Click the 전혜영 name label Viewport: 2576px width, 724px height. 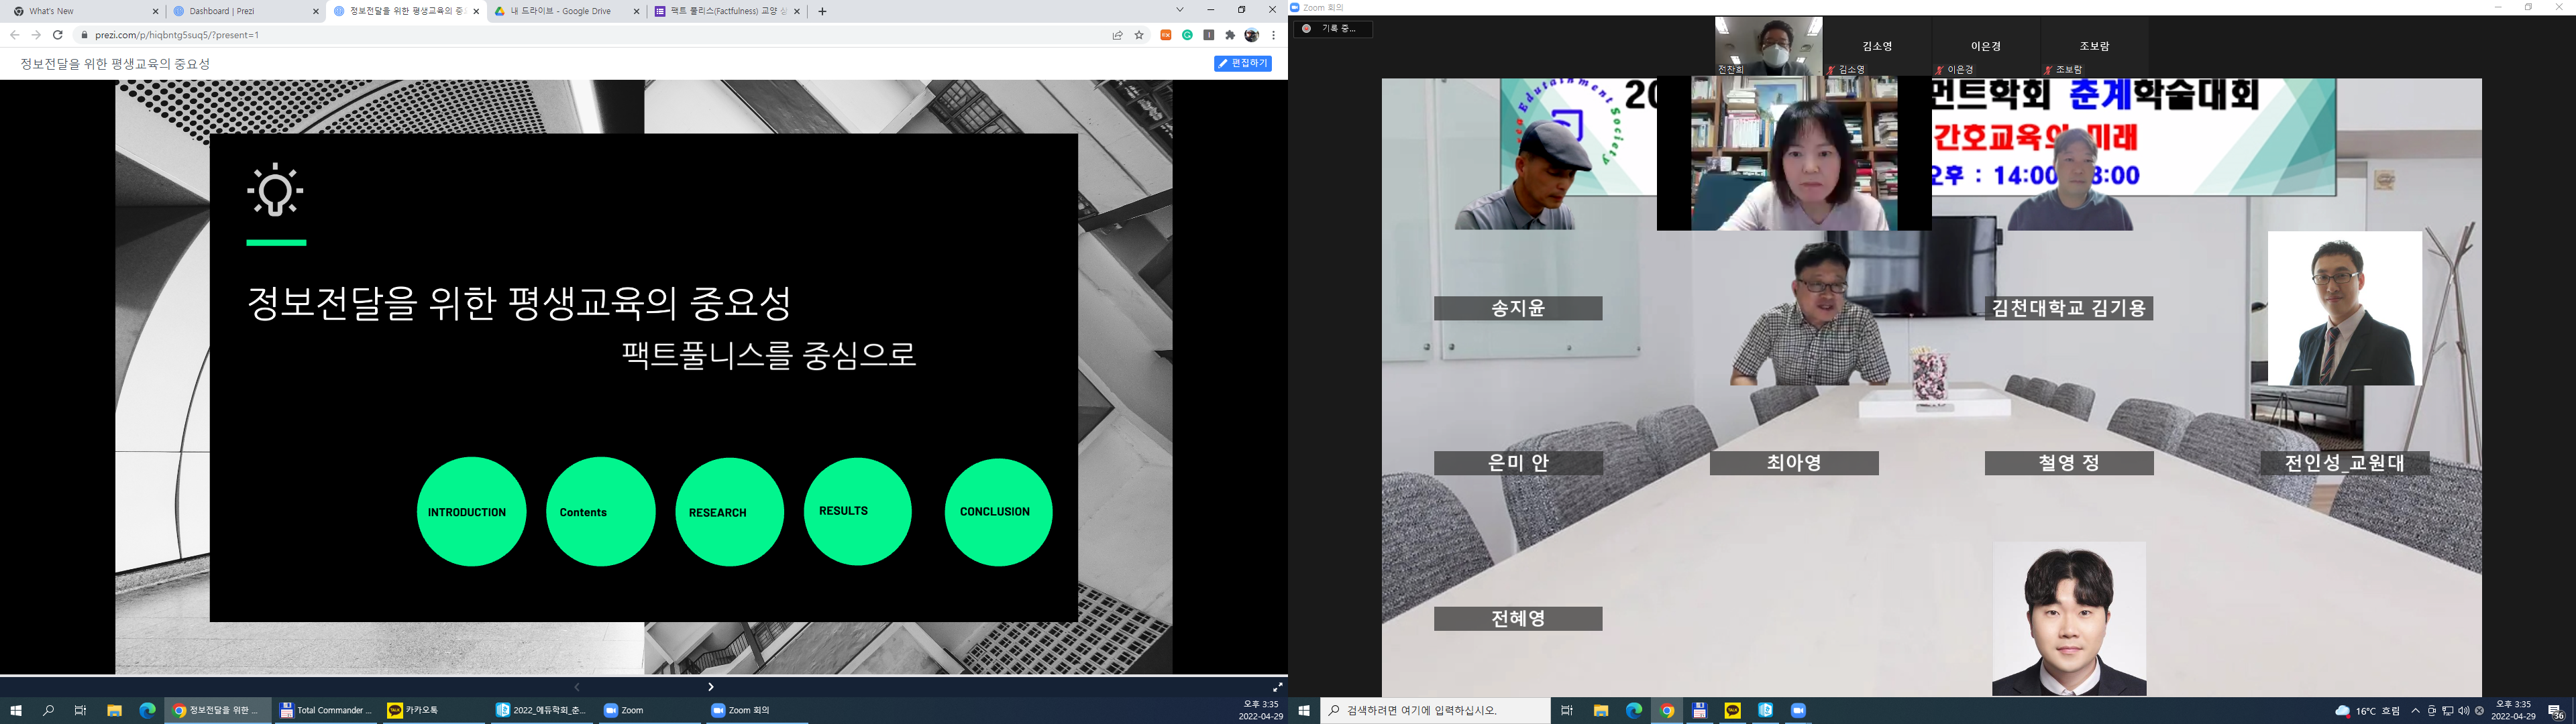point(1518,619)
